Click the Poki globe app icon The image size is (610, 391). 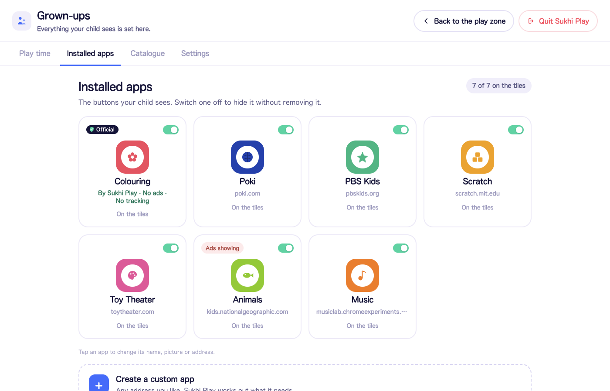click(x=247, y=157)
